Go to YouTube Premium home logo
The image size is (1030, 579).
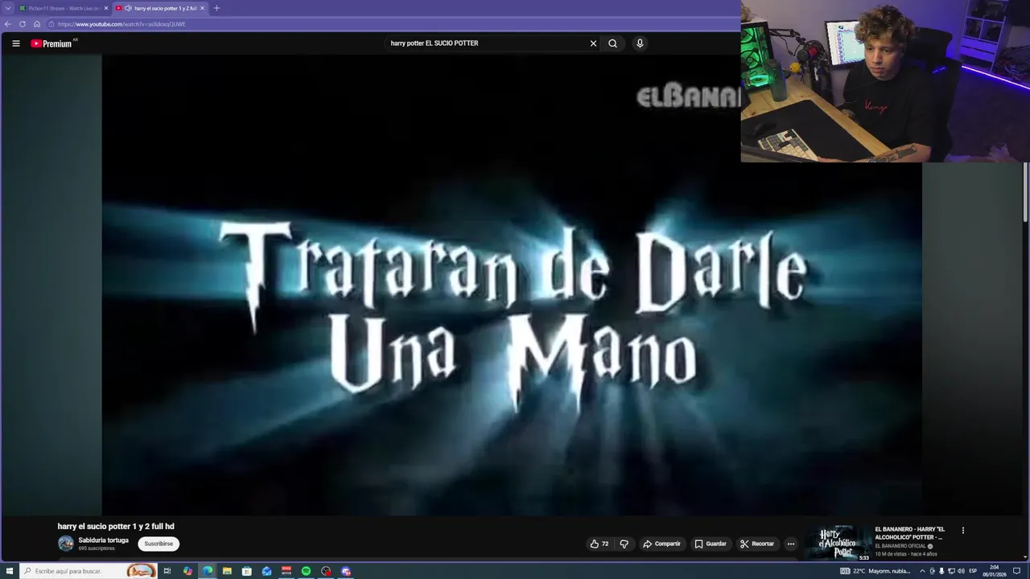pyautogui.click(x=51, y=43)
